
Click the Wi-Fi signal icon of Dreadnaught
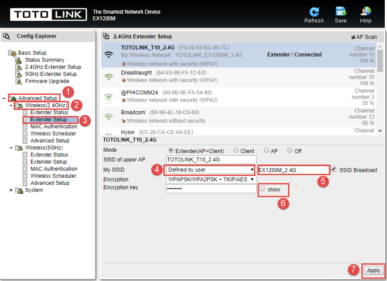[x=109, y=77]
